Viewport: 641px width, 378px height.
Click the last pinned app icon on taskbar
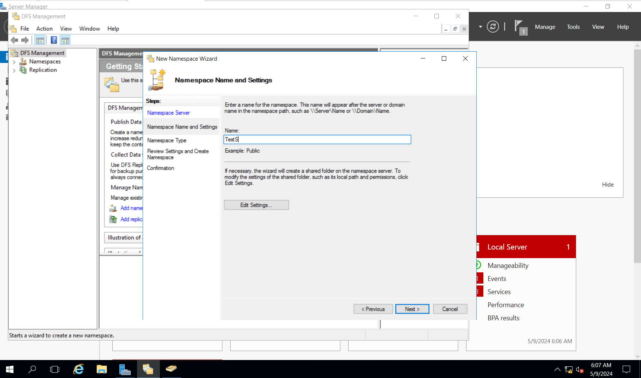point(171,369)
